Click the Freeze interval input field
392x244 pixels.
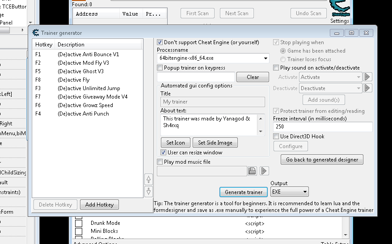point(322,127)
